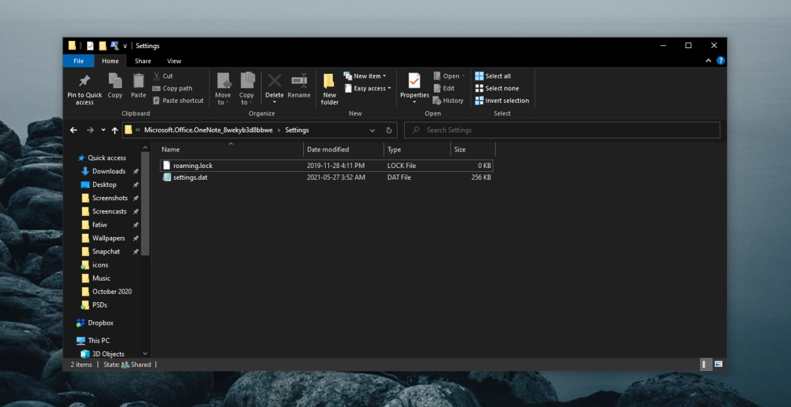The height and width of the screenshot is (407, 791).
Task: Switch to Details view in status bar
Action: tap(705, 364)
